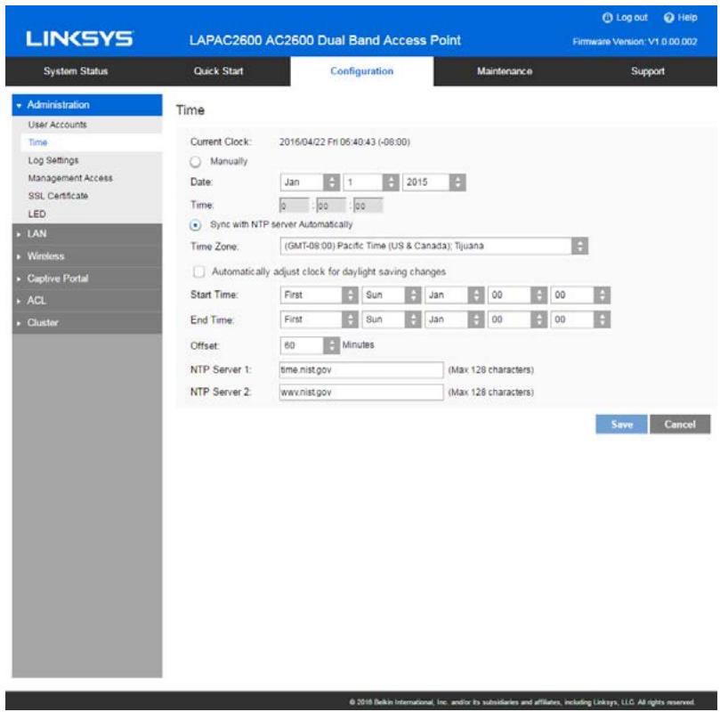Image resolution: width=720 pixels, height=712 pixels.
Task: Switch to the System Status tab
Action: pos(76,71)
